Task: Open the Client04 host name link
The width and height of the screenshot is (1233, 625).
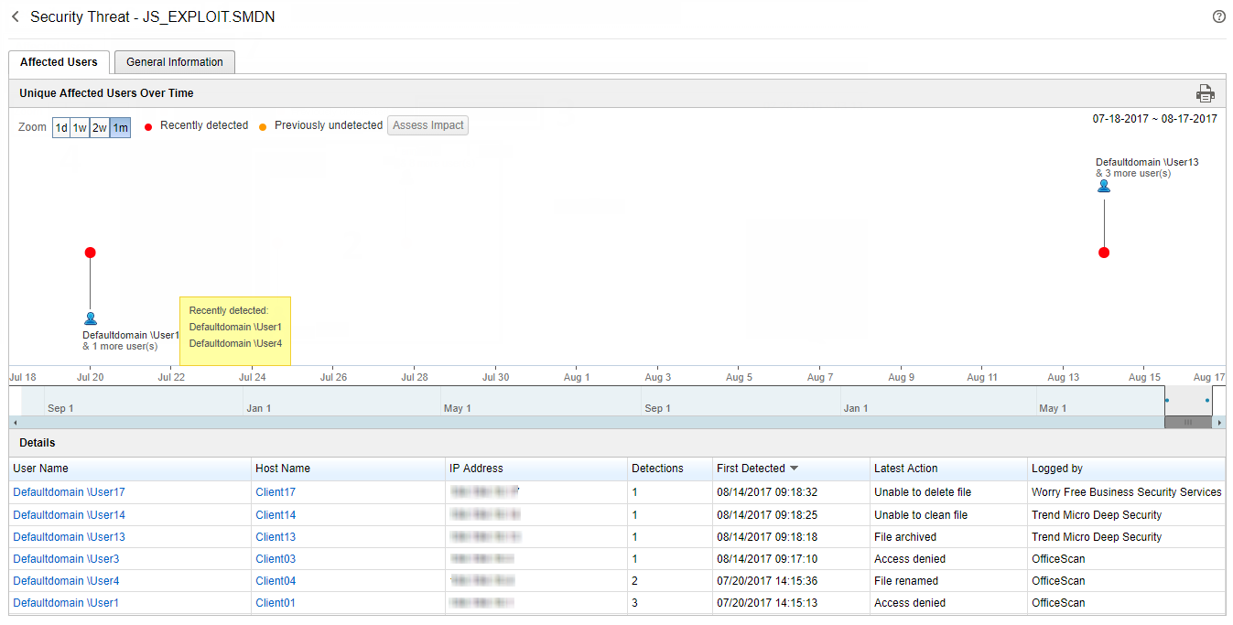Action: pos(276,581)
